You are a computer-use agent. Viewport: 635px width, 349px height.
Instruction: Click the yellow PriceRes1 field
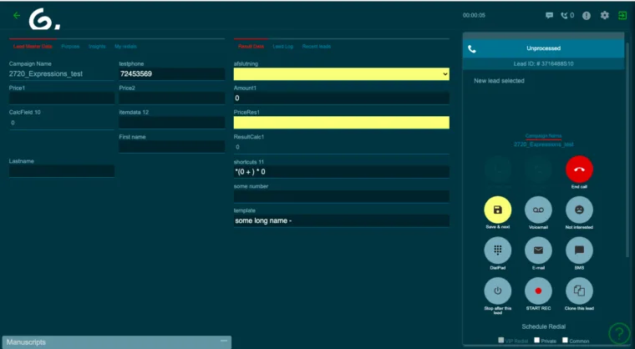tap(342, 123)
